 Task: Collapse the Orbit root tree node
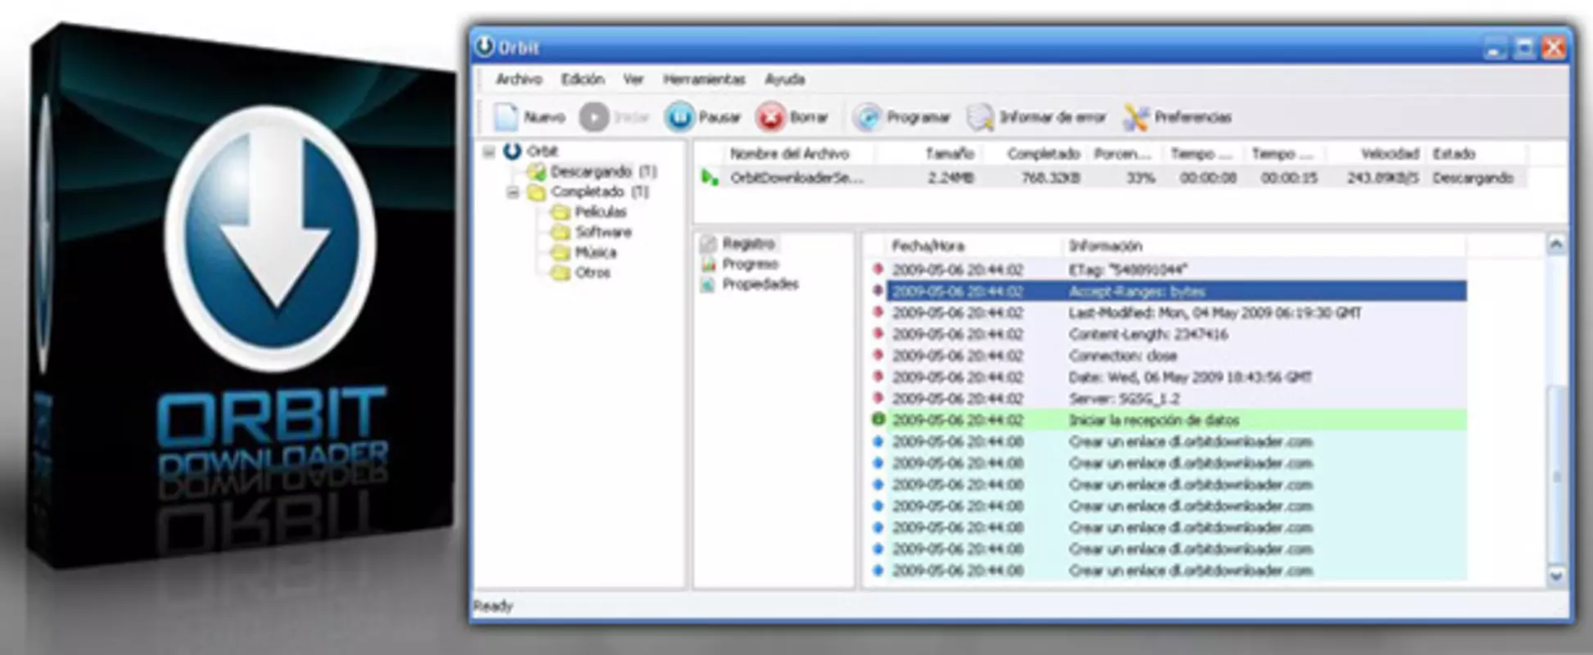pyautogui.click(x=490, y=151)
